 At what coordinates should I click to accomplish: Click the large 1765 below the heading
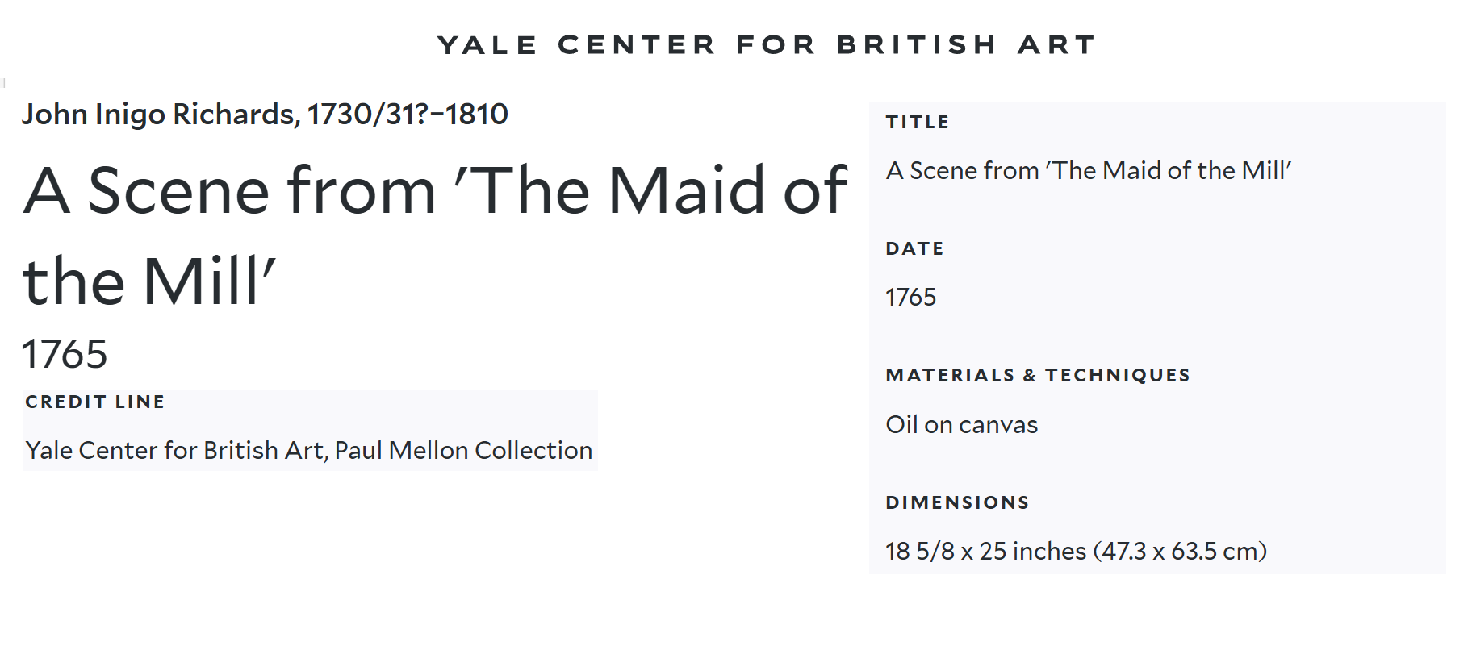(65, 354)
